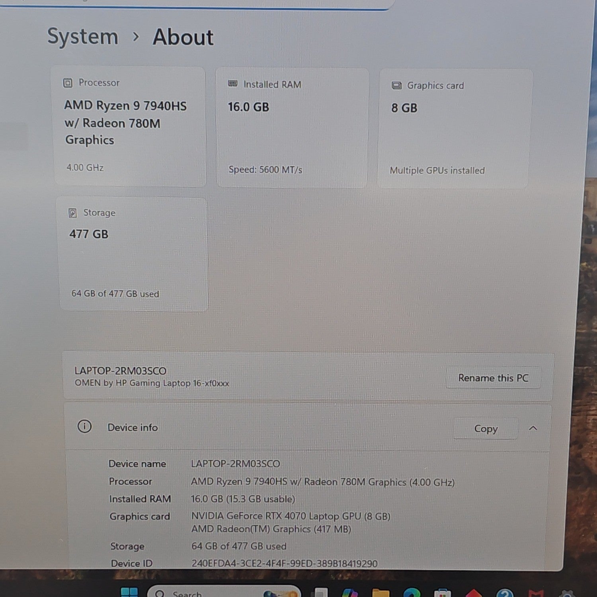This screenshot has height=597, width=597.
Task: Click "LAPTOP-2RM03SCO" above the OMEN model name
Action: tap(120, 371)
